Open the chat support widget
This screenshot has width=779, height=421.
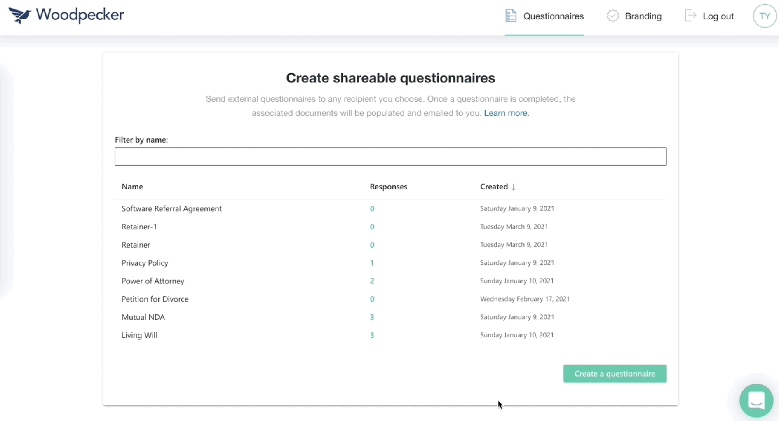point(756,400)
